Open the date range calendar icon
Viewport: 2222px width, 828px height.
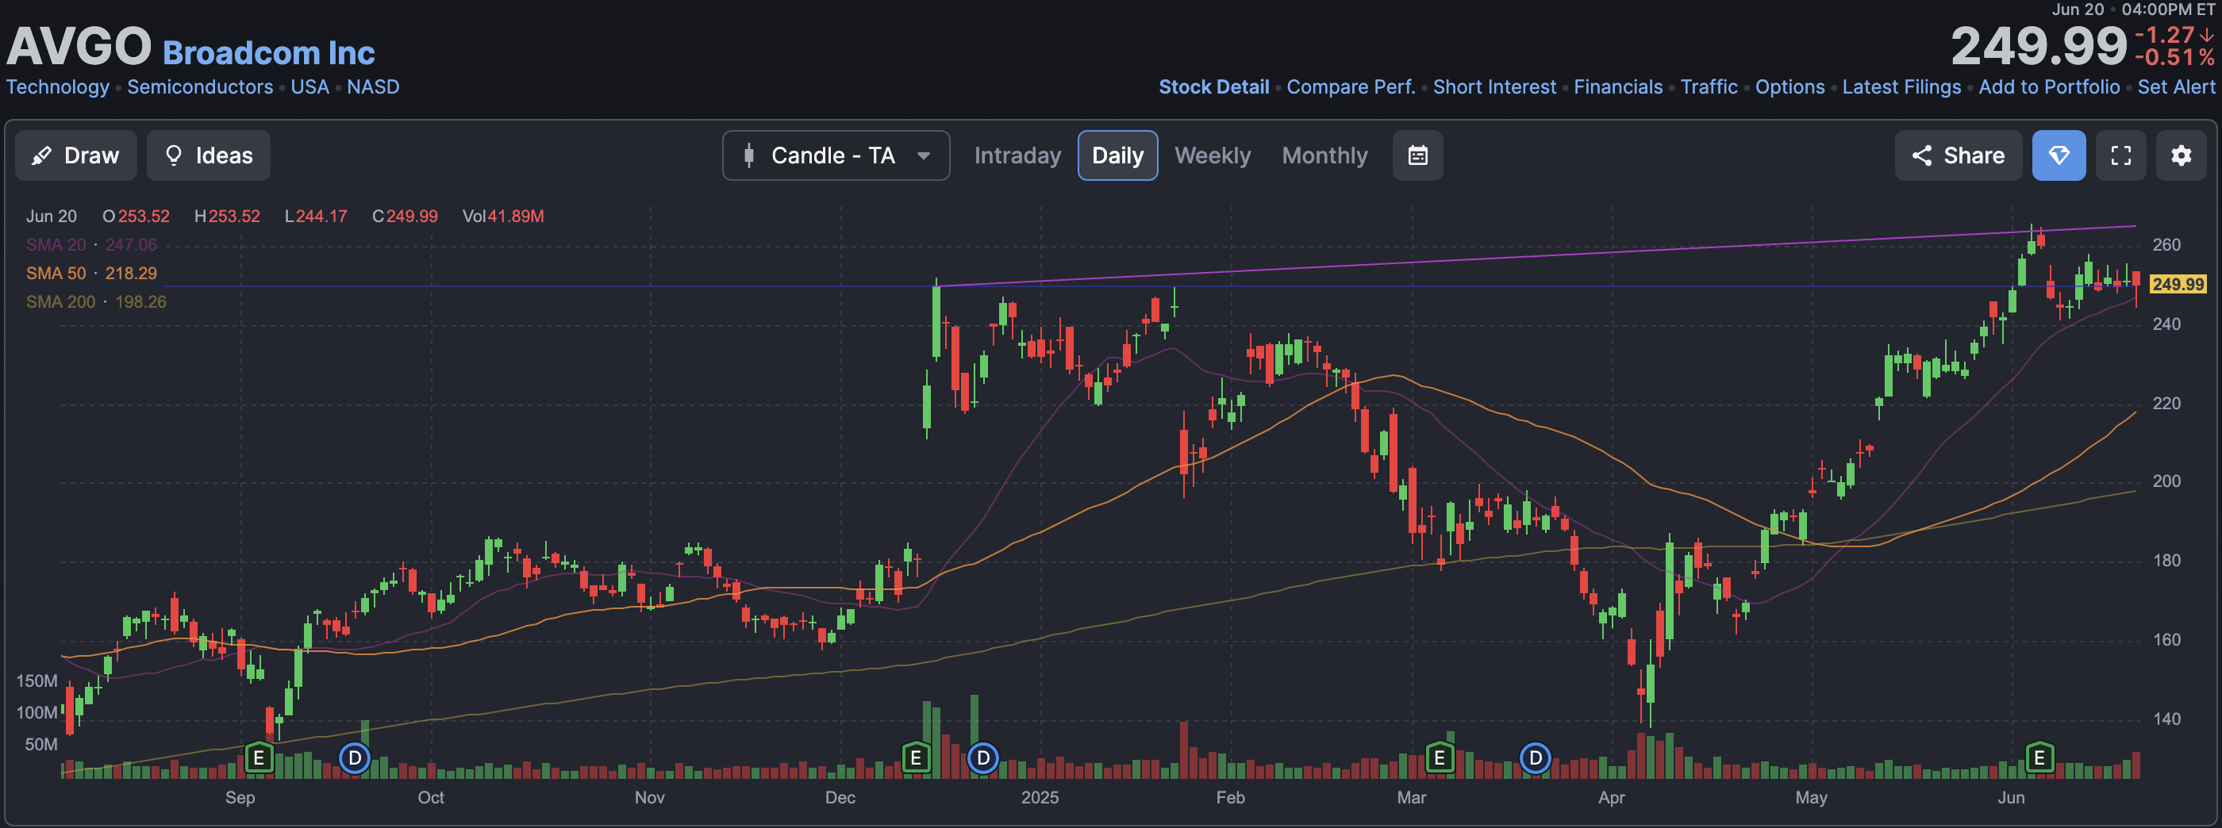point(1417,155)
